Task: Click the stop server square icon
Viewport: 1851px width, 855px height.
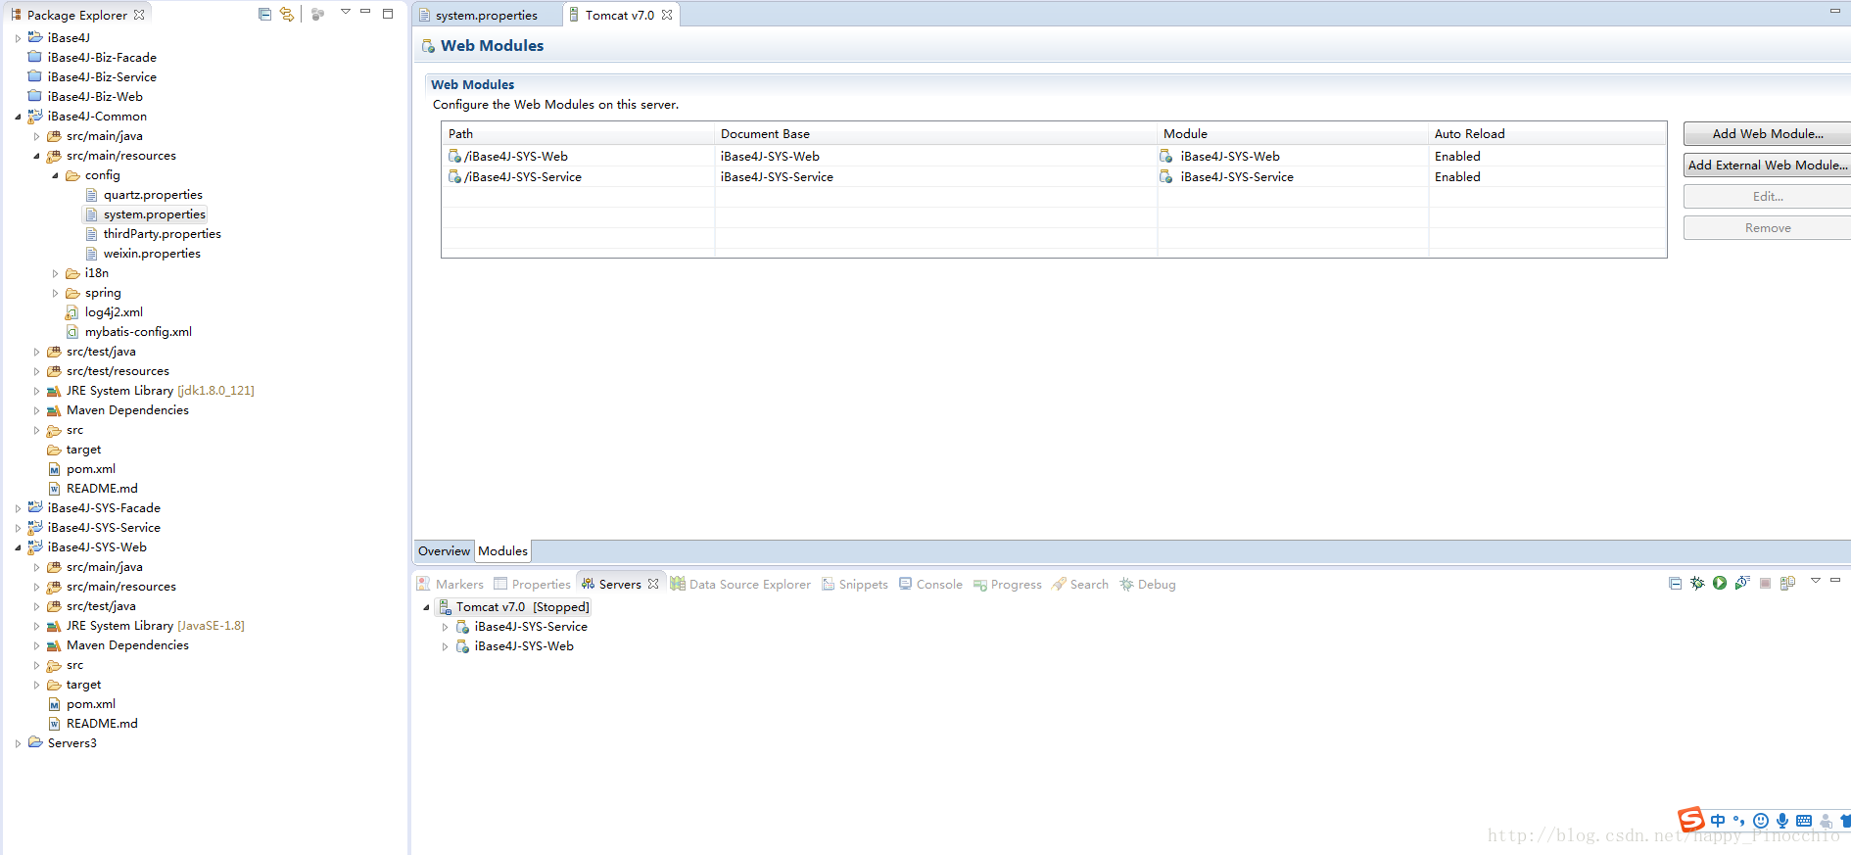Action: coord(1765,583)
